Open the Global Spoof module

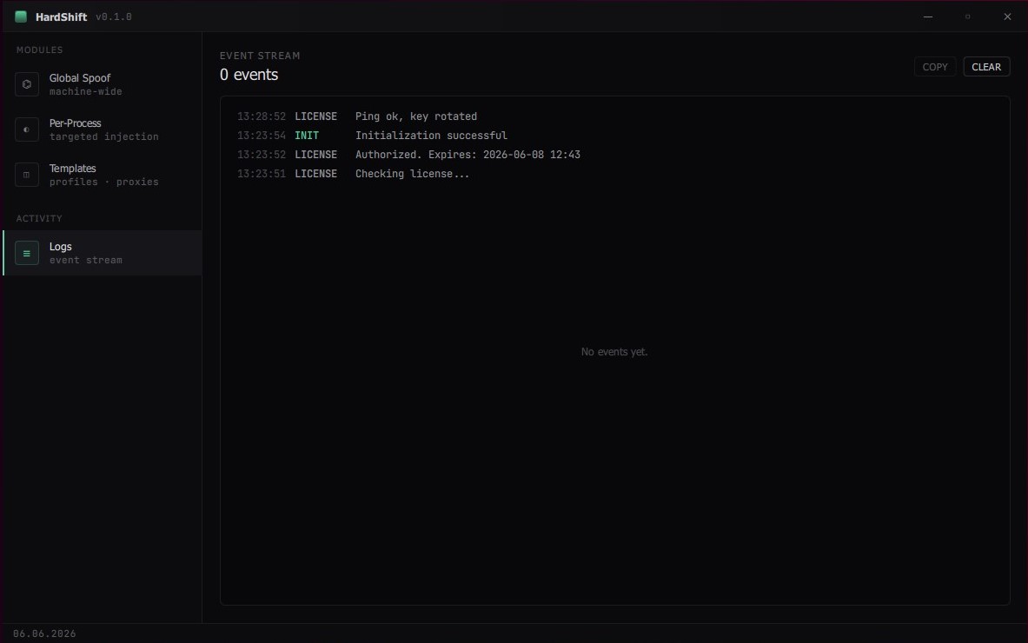(x=103, y=84)
